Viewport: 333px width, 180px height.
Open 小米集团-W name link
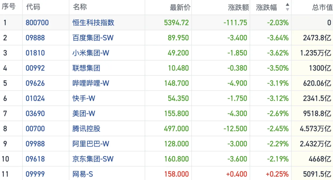point(91,53)
